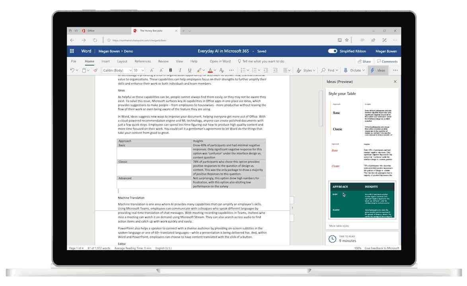Apply the red font color
The image size is (467, 286).
pyautogui.click(x=210, y=70)
